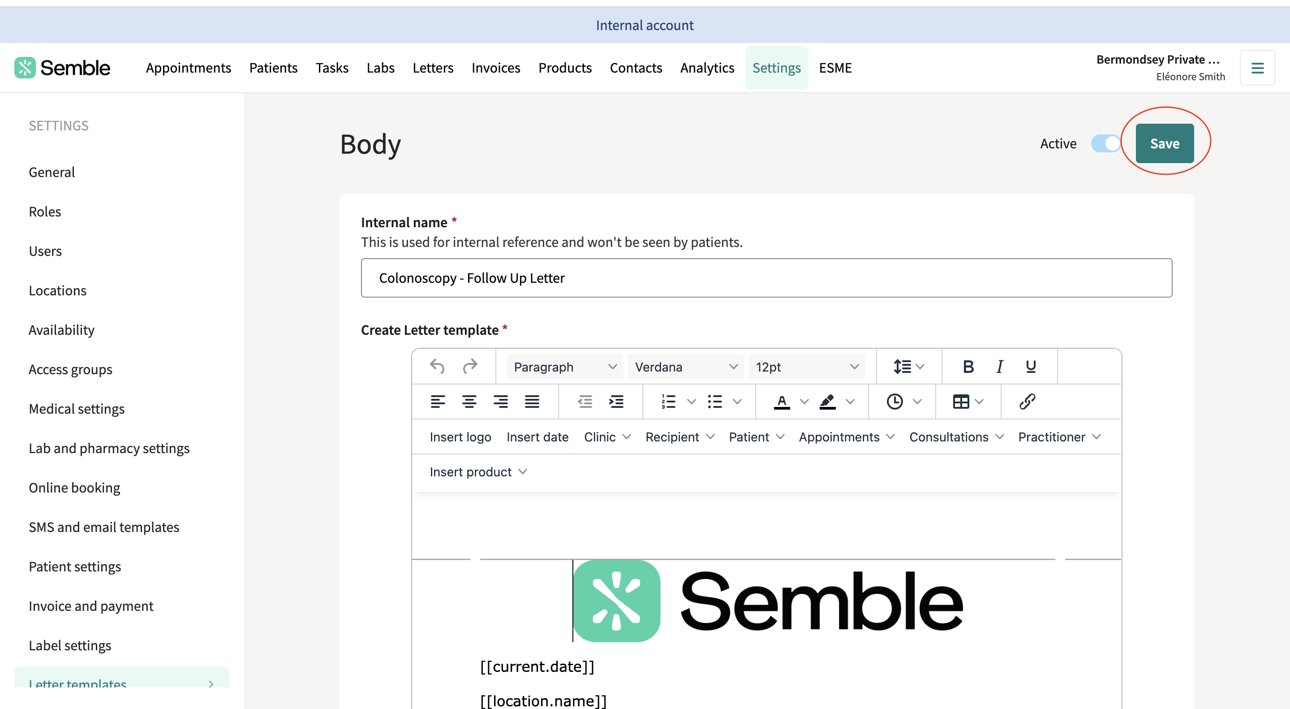The height and width of the screenshot is (709, 1290).
Task: Open the Verdana font dropdown
Action: click(686, 367)
